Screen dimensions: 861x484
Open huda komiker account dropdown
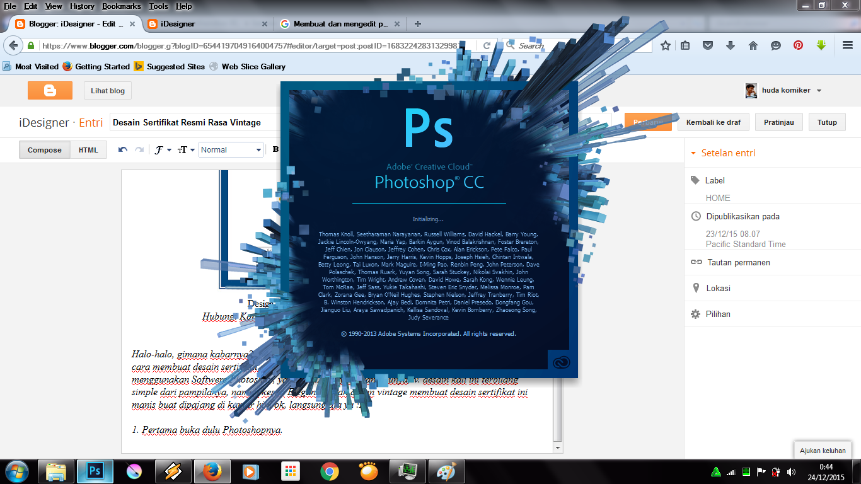783,90
